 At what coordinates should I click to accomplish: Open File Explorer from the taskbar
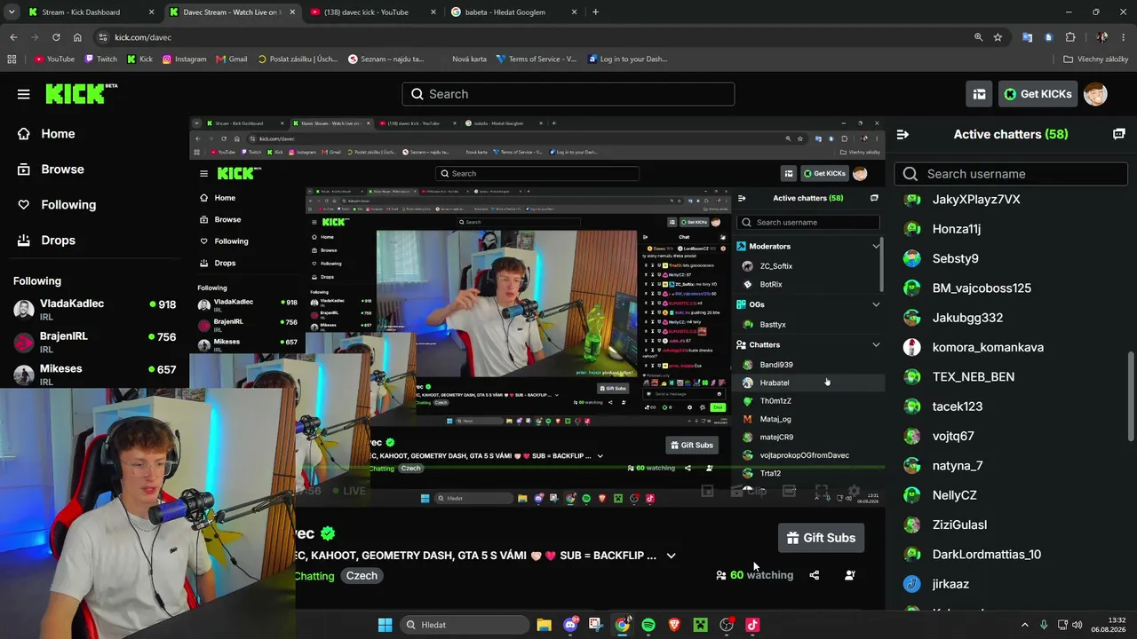click(544, 625)
